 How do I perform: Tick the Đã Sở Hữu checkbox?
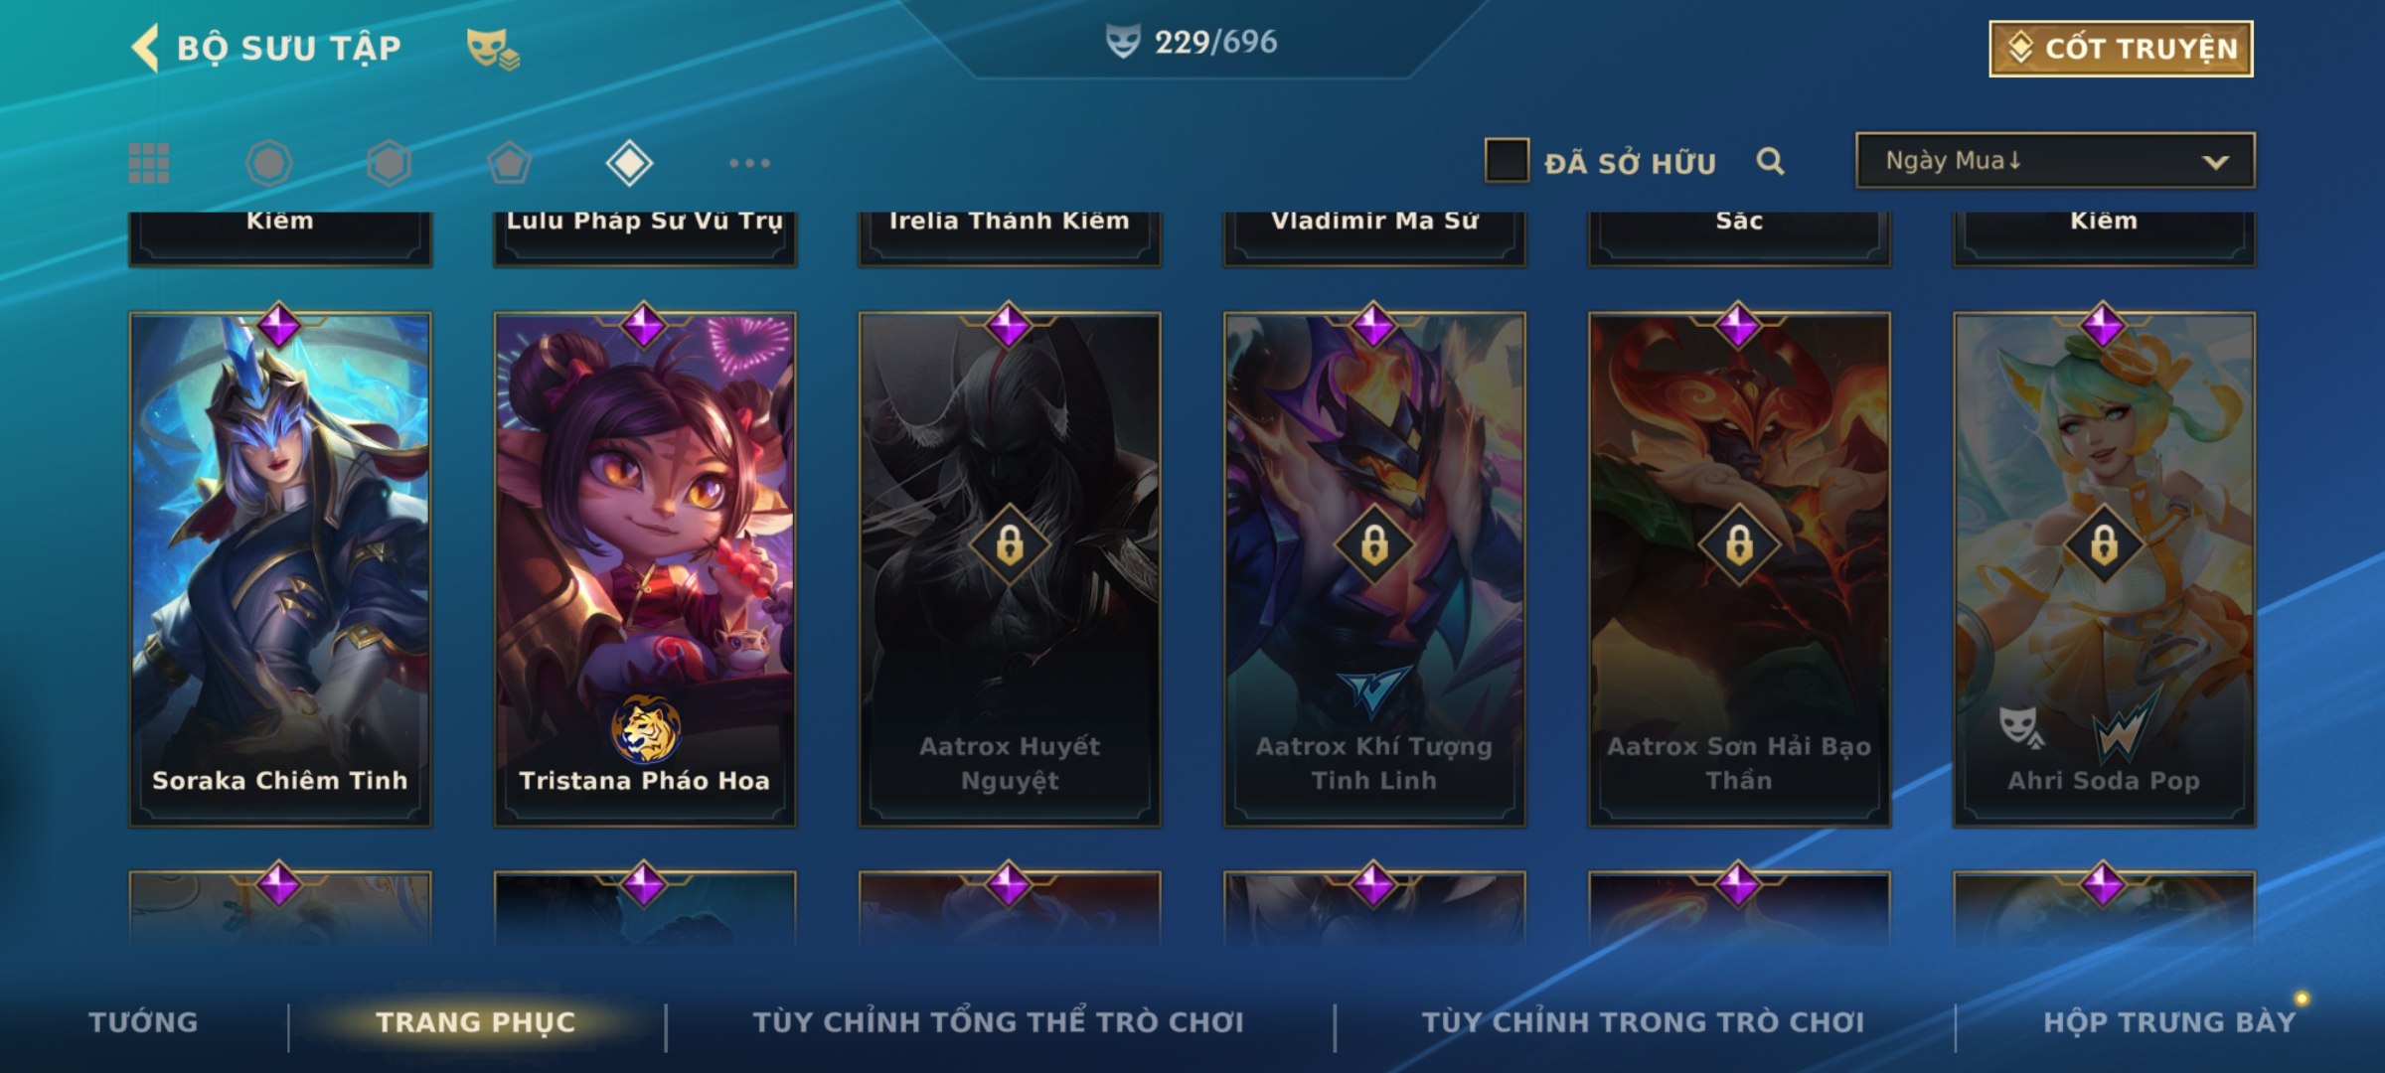(1507, 161)
